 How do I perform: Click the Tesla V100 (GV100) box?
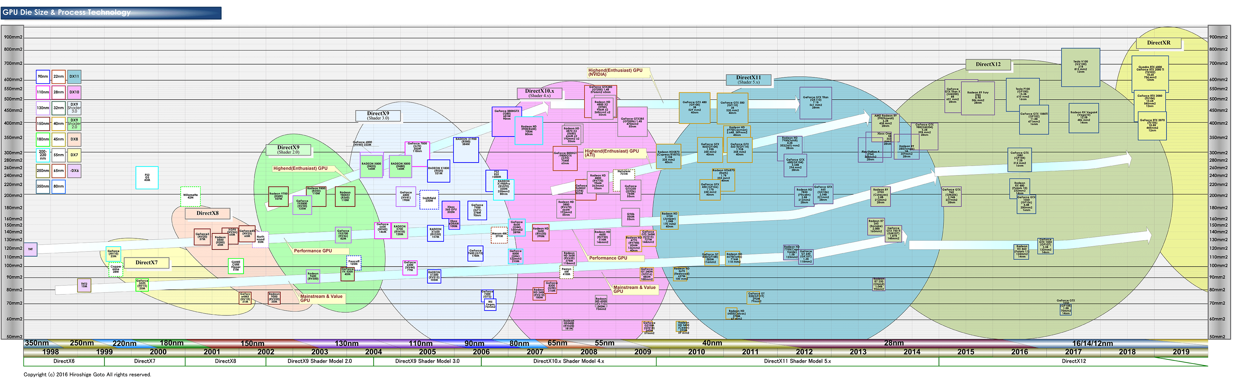[x=1080, y=67]
